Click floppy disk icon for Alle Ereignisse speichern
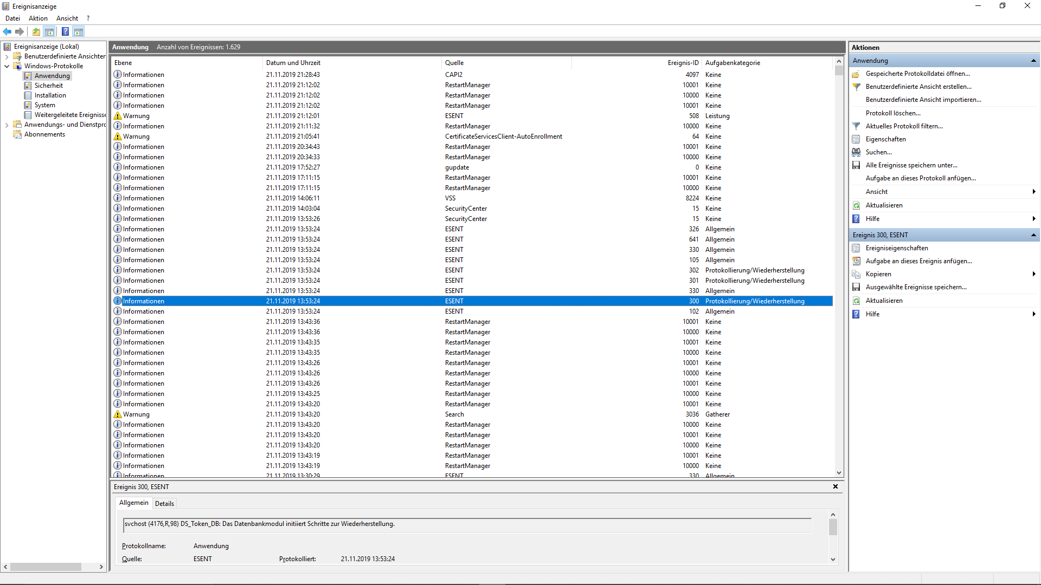 click(856, 165)
